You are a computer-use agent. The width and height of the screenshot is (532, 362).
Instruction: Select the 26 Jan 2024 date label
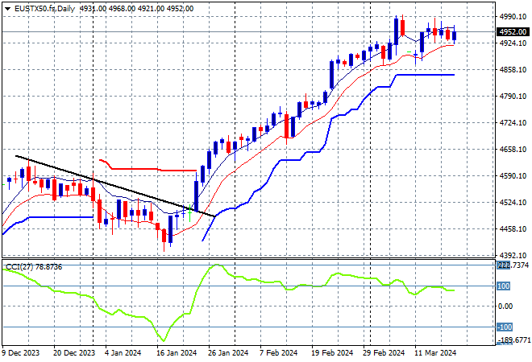(x=226, y=352)
